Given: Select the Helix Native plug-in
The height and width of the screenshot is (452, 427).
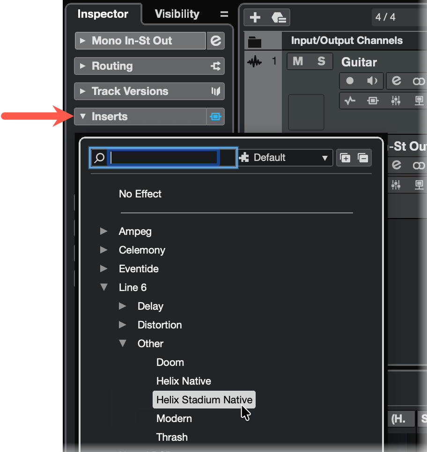Looking at the screenshot, I should (x=184, y=381).
